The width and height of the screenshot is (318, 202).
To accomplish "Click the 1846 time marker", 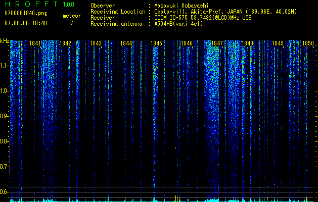I will click(187, 43).
